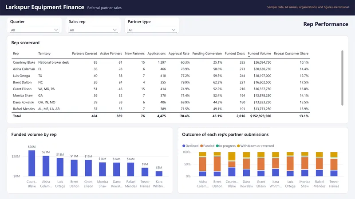The image size is (355, 199).
Task: Sort by Applications column header
Action: point(157,54)
